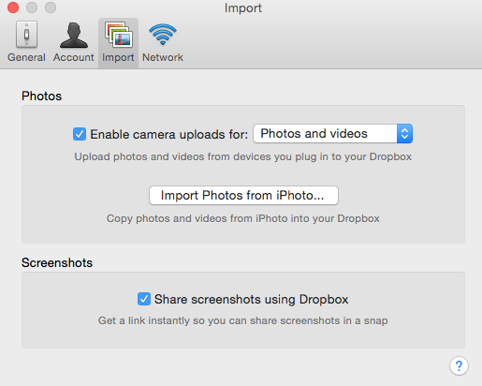The image size is (482, 386).
Task: Switch to the Network tab label
Action: (163, 57)
